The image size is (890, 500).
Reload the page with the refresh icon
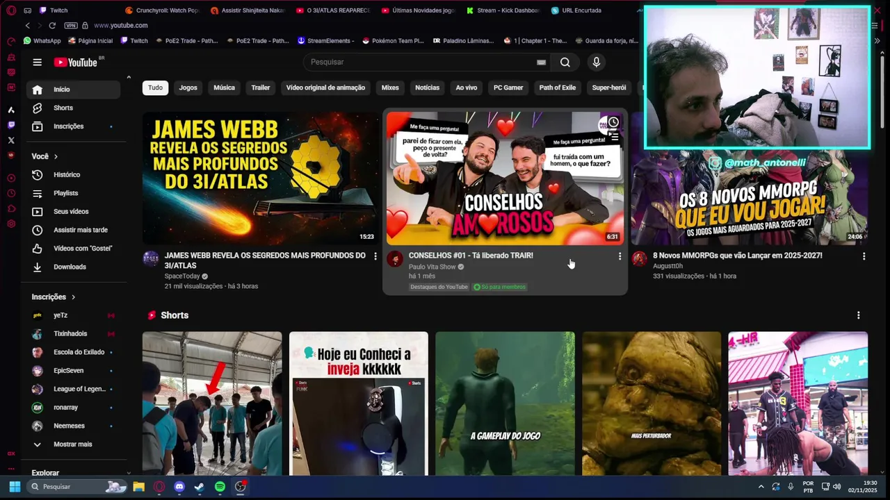[52, 25]
